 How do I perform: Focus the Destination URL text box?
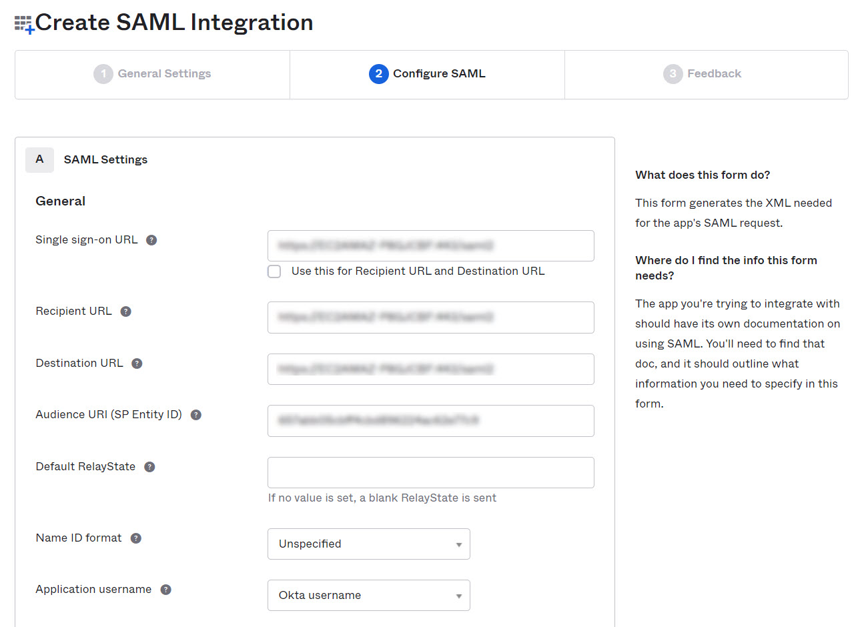click(430, 369)
